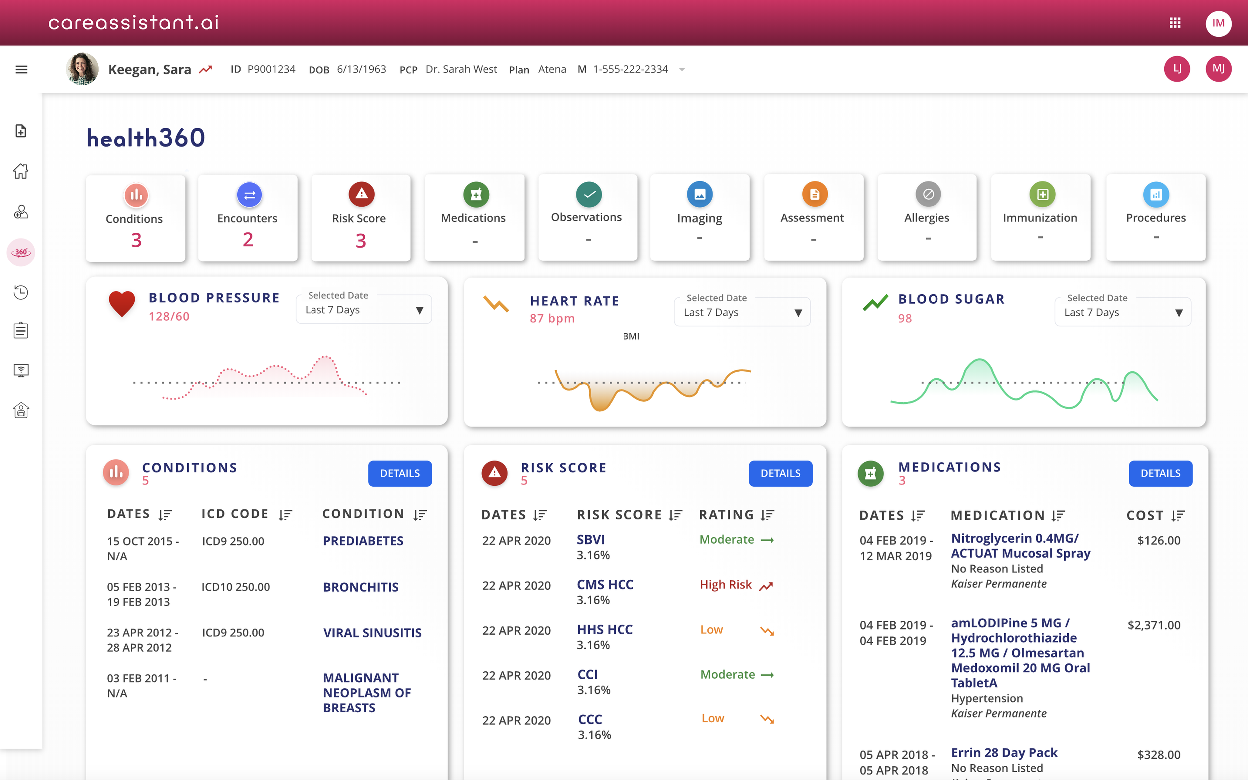1248x780 pixels.
Task: Open the home sidebar icon
Action: 21,171
